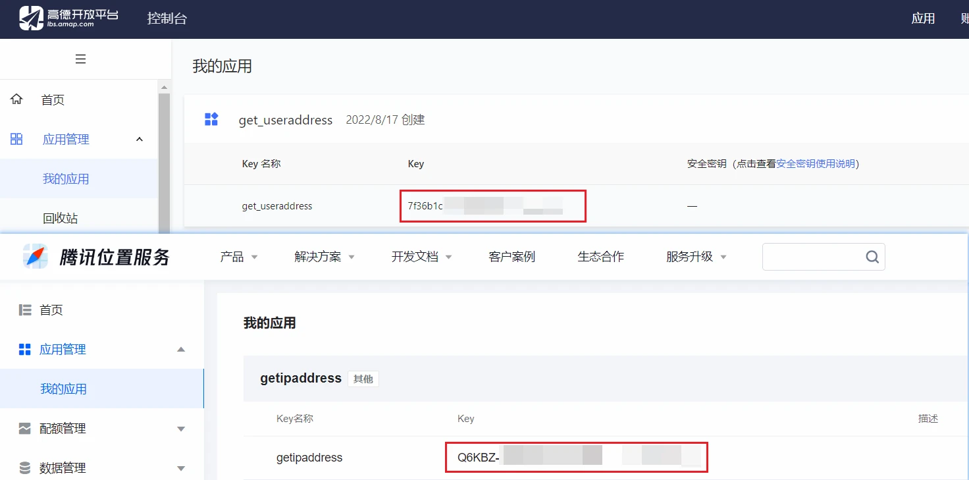Click the Amap sidebar vertical scrollbar
Image resolution: width=969 pixels, height=480 pixels.
point(164,158)
